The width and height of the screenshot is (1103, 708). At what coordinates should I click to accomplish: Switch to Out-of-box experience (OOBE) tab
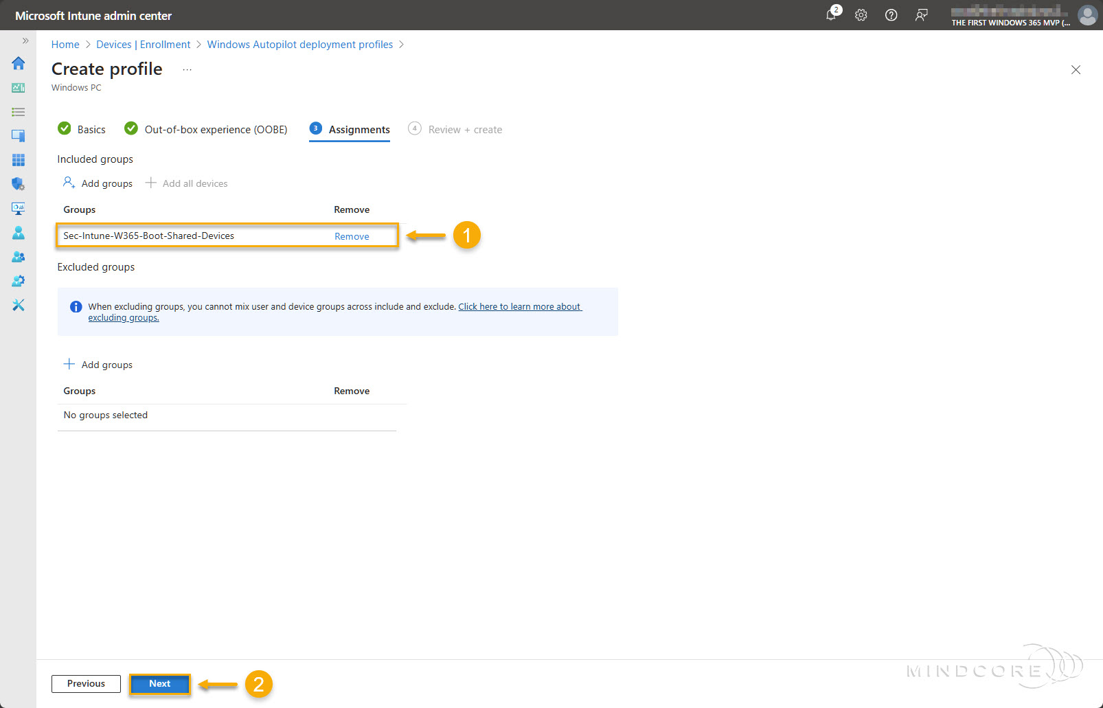pos(206,129)
